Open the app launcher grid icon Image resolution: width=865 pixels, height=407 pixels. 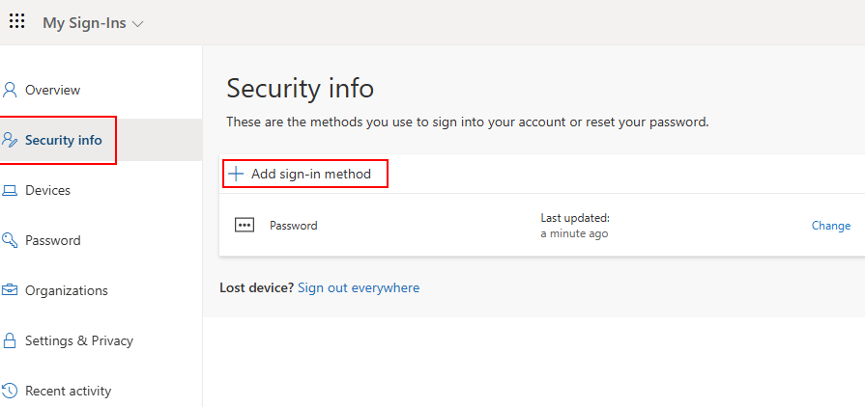17,21
